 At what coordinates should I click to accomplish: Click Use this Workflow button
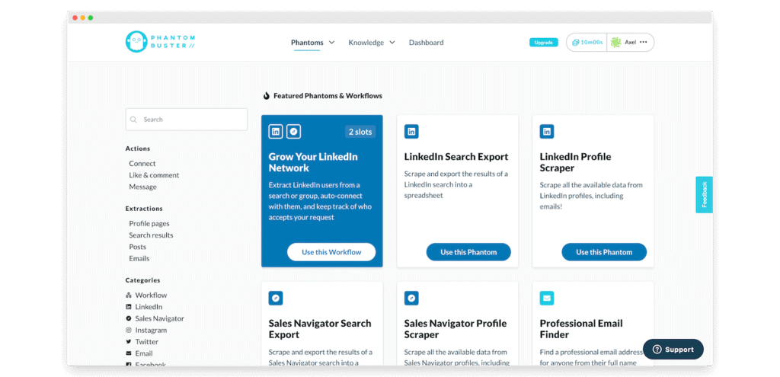pos(331,252)
